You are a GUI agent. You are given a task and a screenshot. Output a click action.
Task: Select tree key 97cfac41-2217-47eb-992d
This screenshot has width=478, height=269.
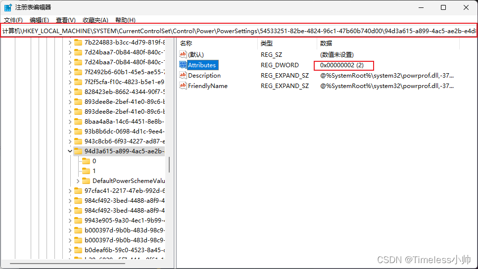pos(124,191)
